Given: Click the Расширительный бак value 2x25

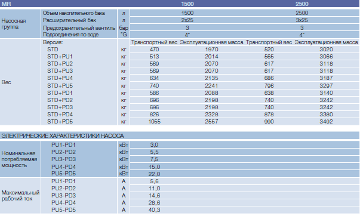Looking at the screenshot, I should coord(187,20).
